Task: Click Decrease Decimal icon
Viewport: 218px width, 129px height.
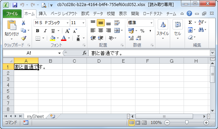Action: pyautogui.click(x=138, y=38)
